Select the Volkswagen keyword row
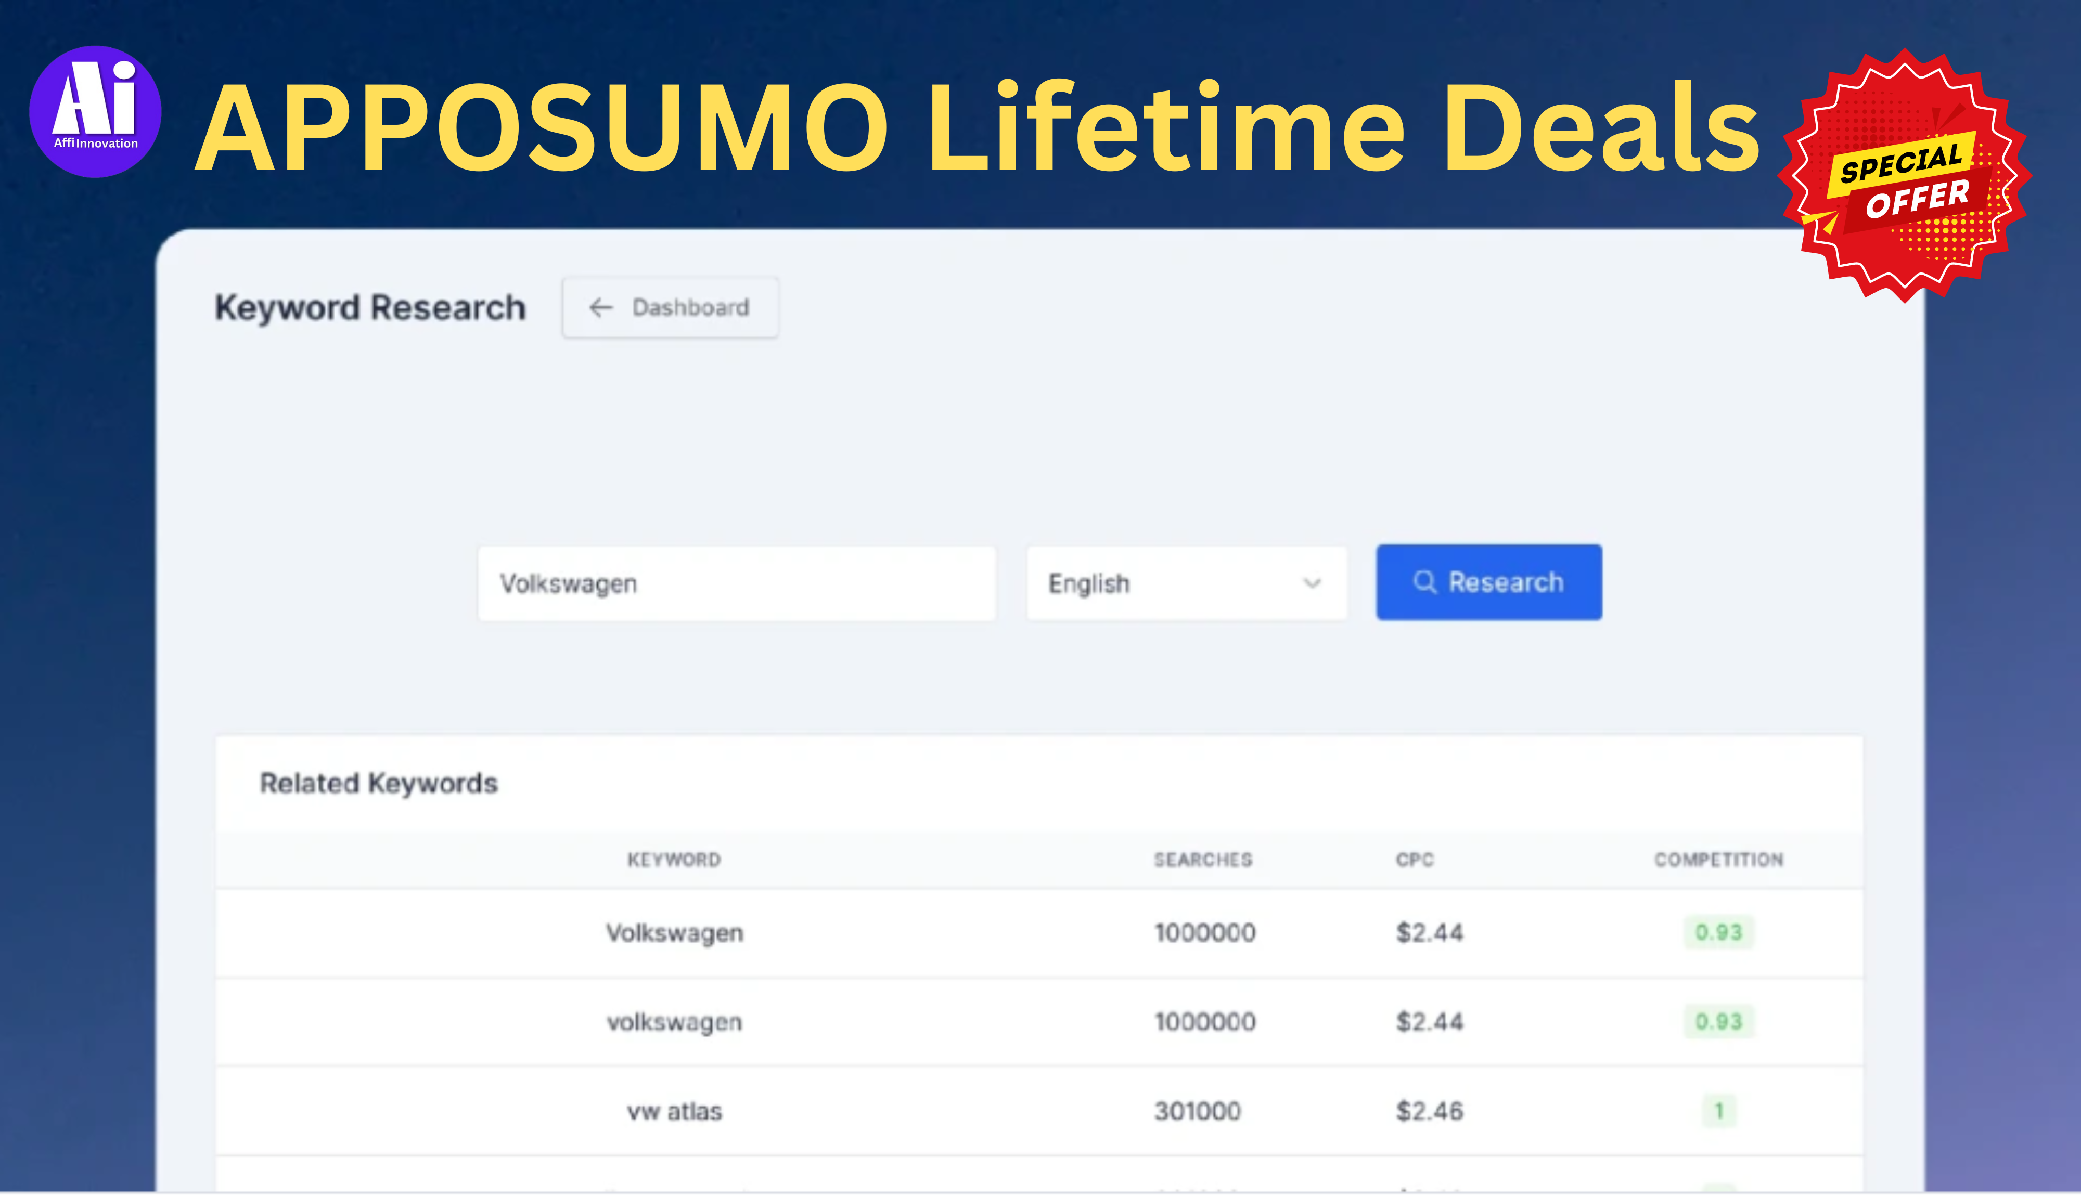The width and height of the screenshot is (2081, 1196). [x=1040, y=933]
